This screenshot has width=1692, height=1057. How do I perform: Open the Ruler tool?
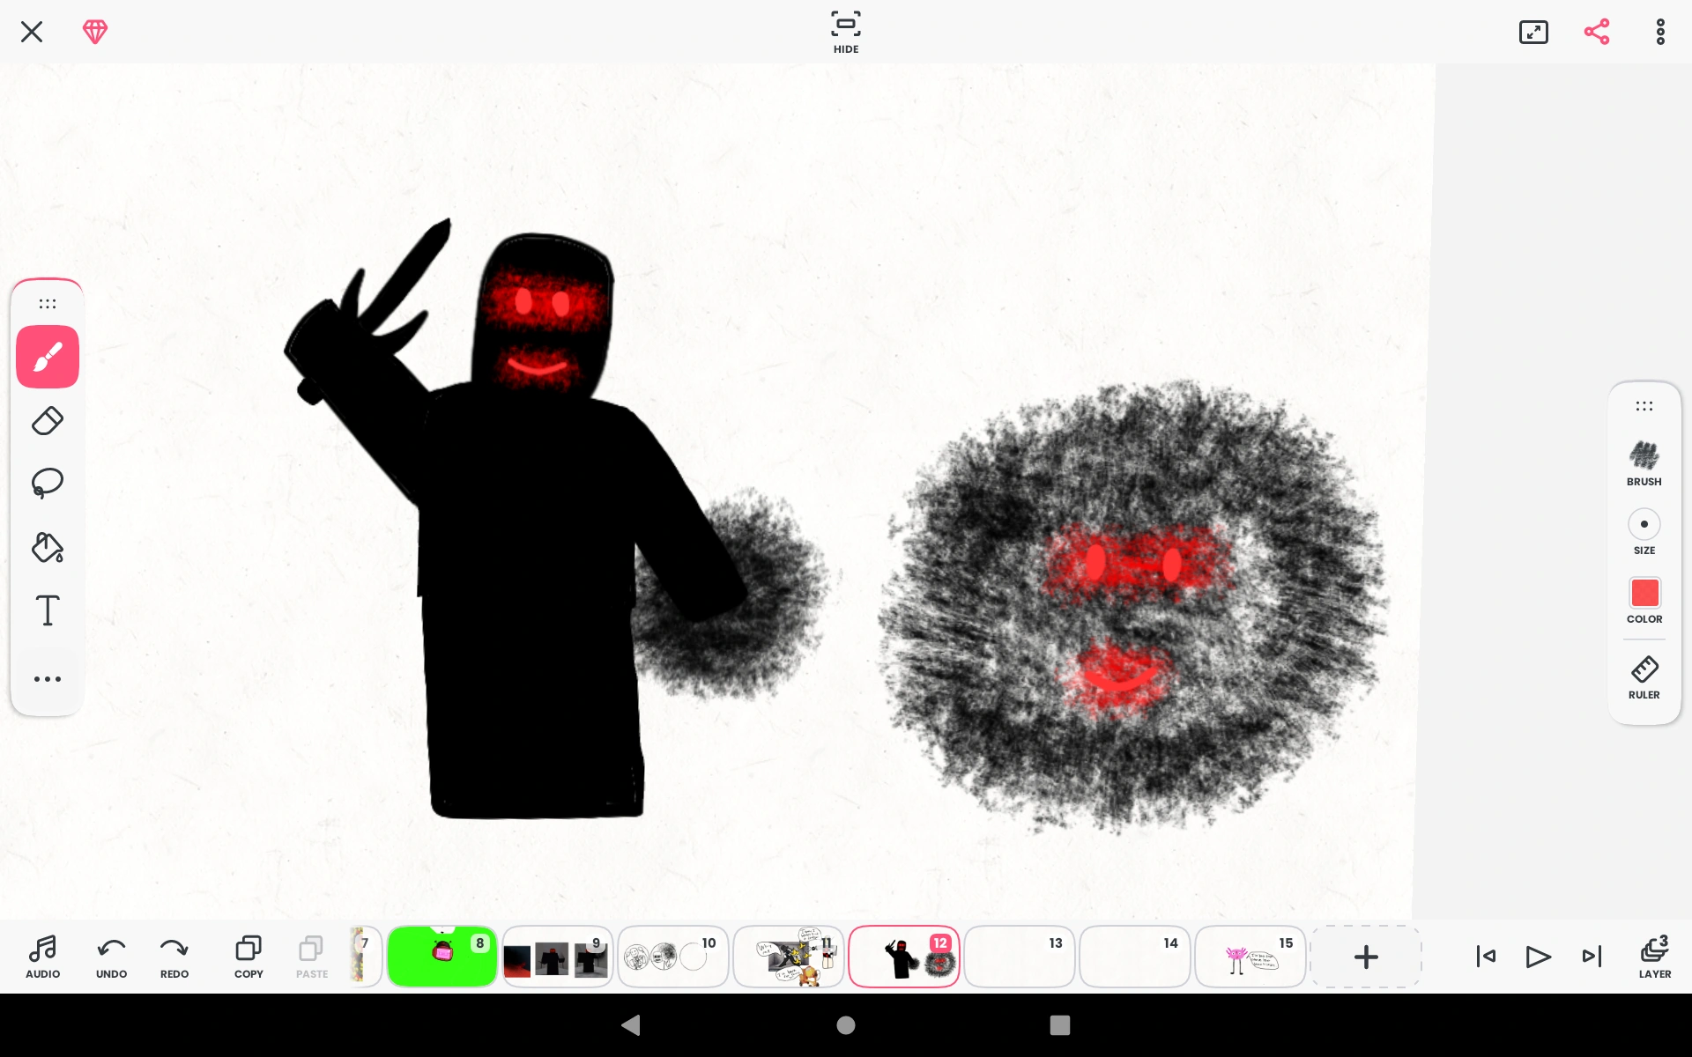[1644, 677]
